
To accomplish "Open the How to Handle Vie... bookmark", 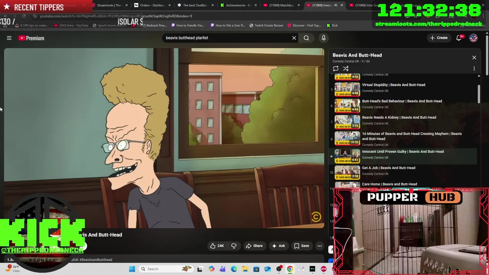I will [x=188, y=26].
